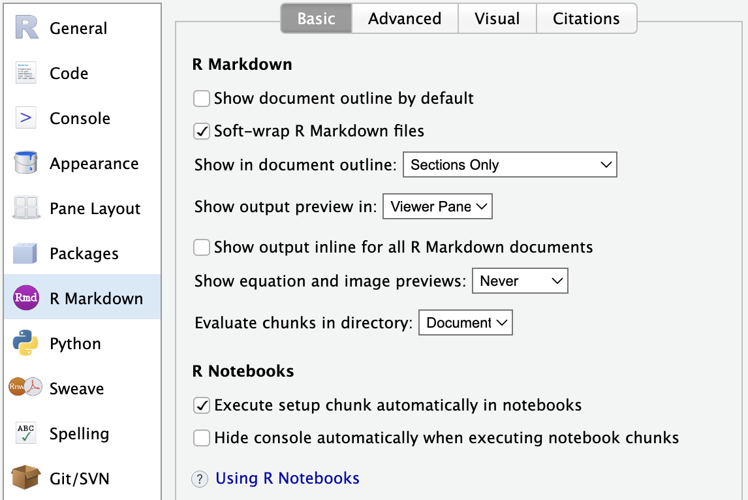Click the Packages box icon
The image size is (748, 500).
(x=25, y=253)
